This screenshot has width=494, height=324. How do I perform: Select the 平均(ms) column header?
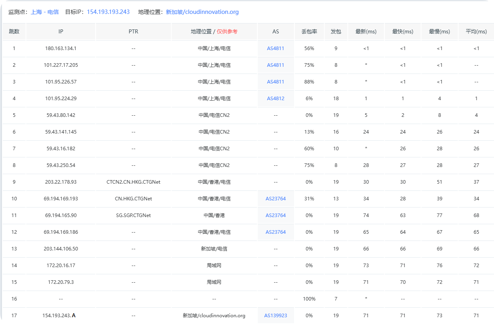476,32
